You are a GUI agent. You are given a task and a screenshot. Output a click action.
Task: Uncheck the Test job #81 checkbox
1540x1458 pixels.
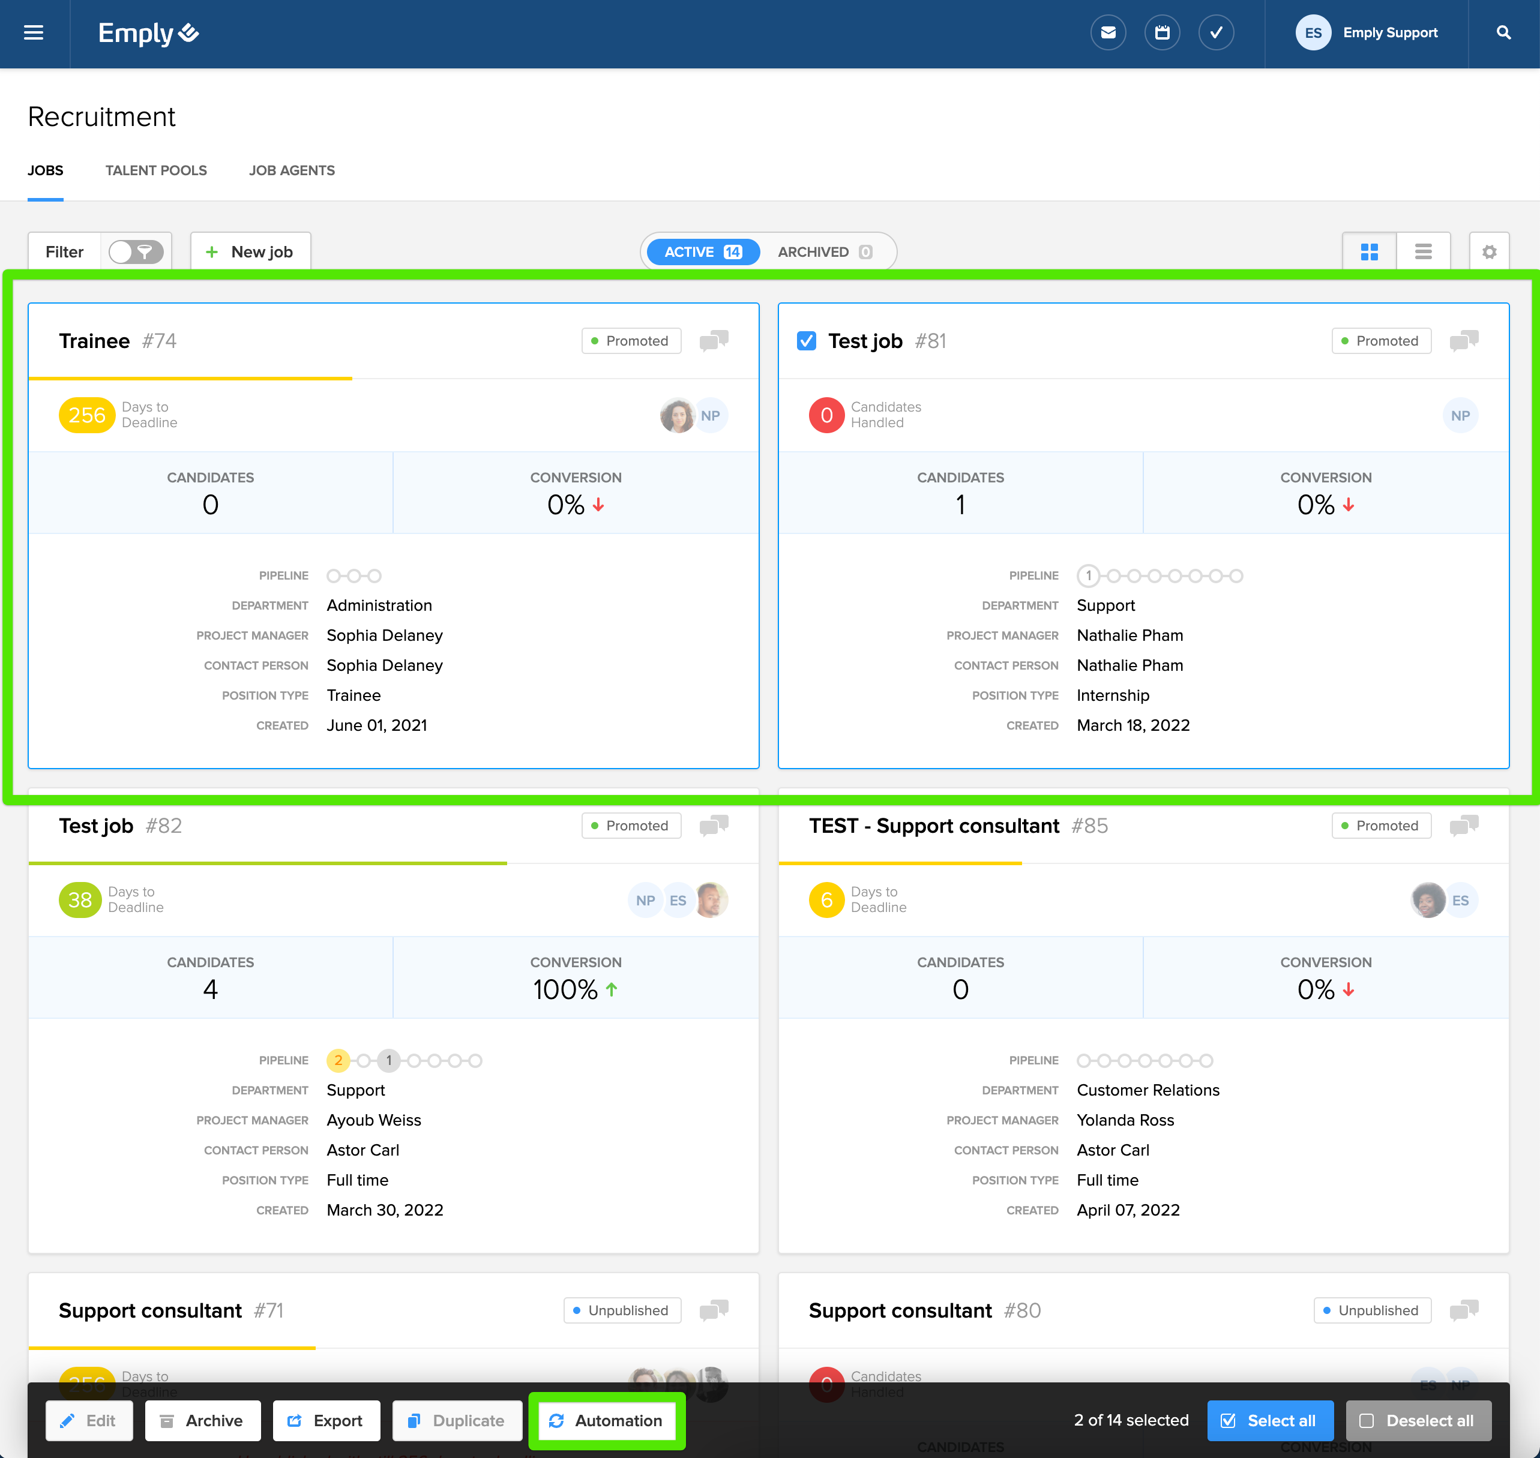[806, 340]
